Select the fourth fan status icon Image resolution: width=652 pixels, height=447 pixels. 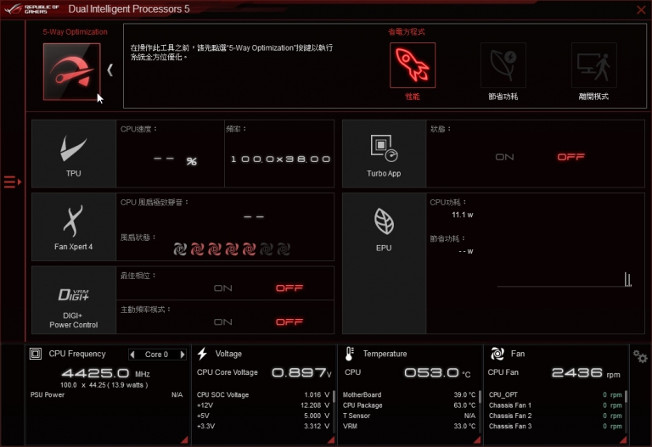pos(232,249)
